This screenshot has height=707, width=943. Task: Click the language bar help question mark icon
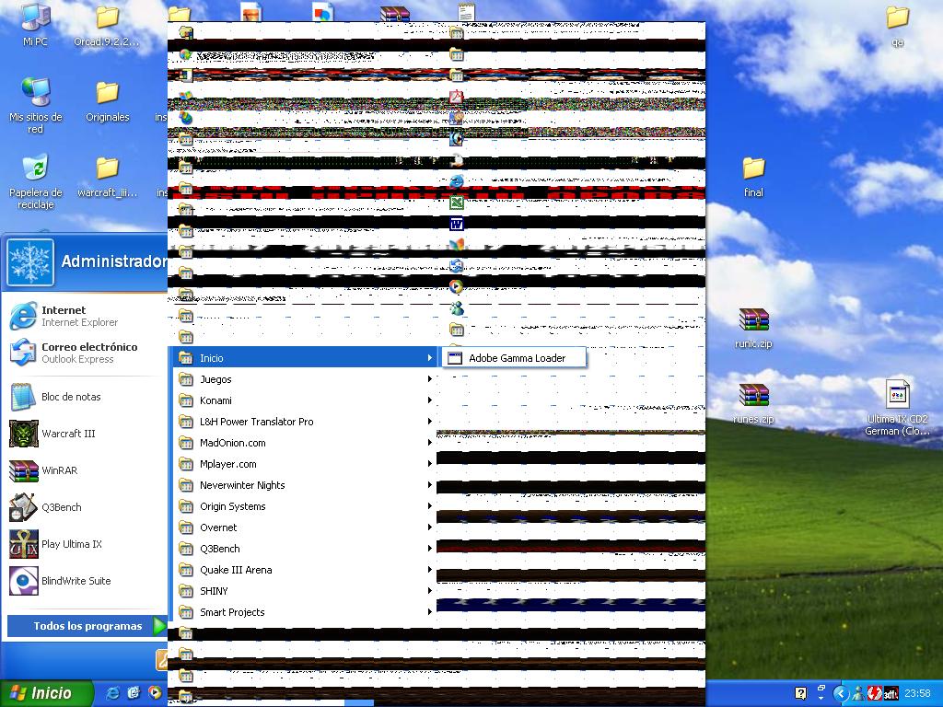pos(800,694)
